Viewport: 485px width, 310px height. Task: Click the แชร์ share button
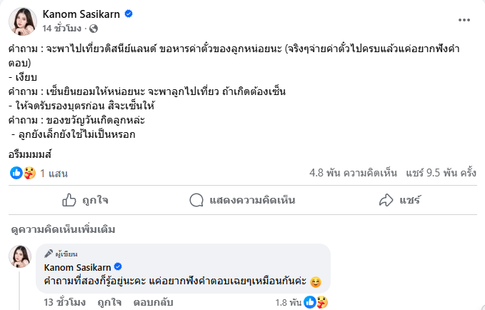tap(399, 200)
